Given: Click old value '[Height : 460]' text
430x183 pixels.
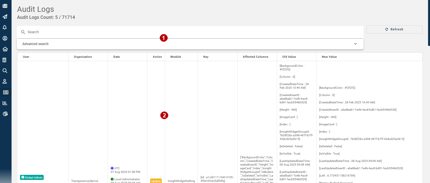Looking at the screenshot, I should pyautogui.click(x=288, y=110).
